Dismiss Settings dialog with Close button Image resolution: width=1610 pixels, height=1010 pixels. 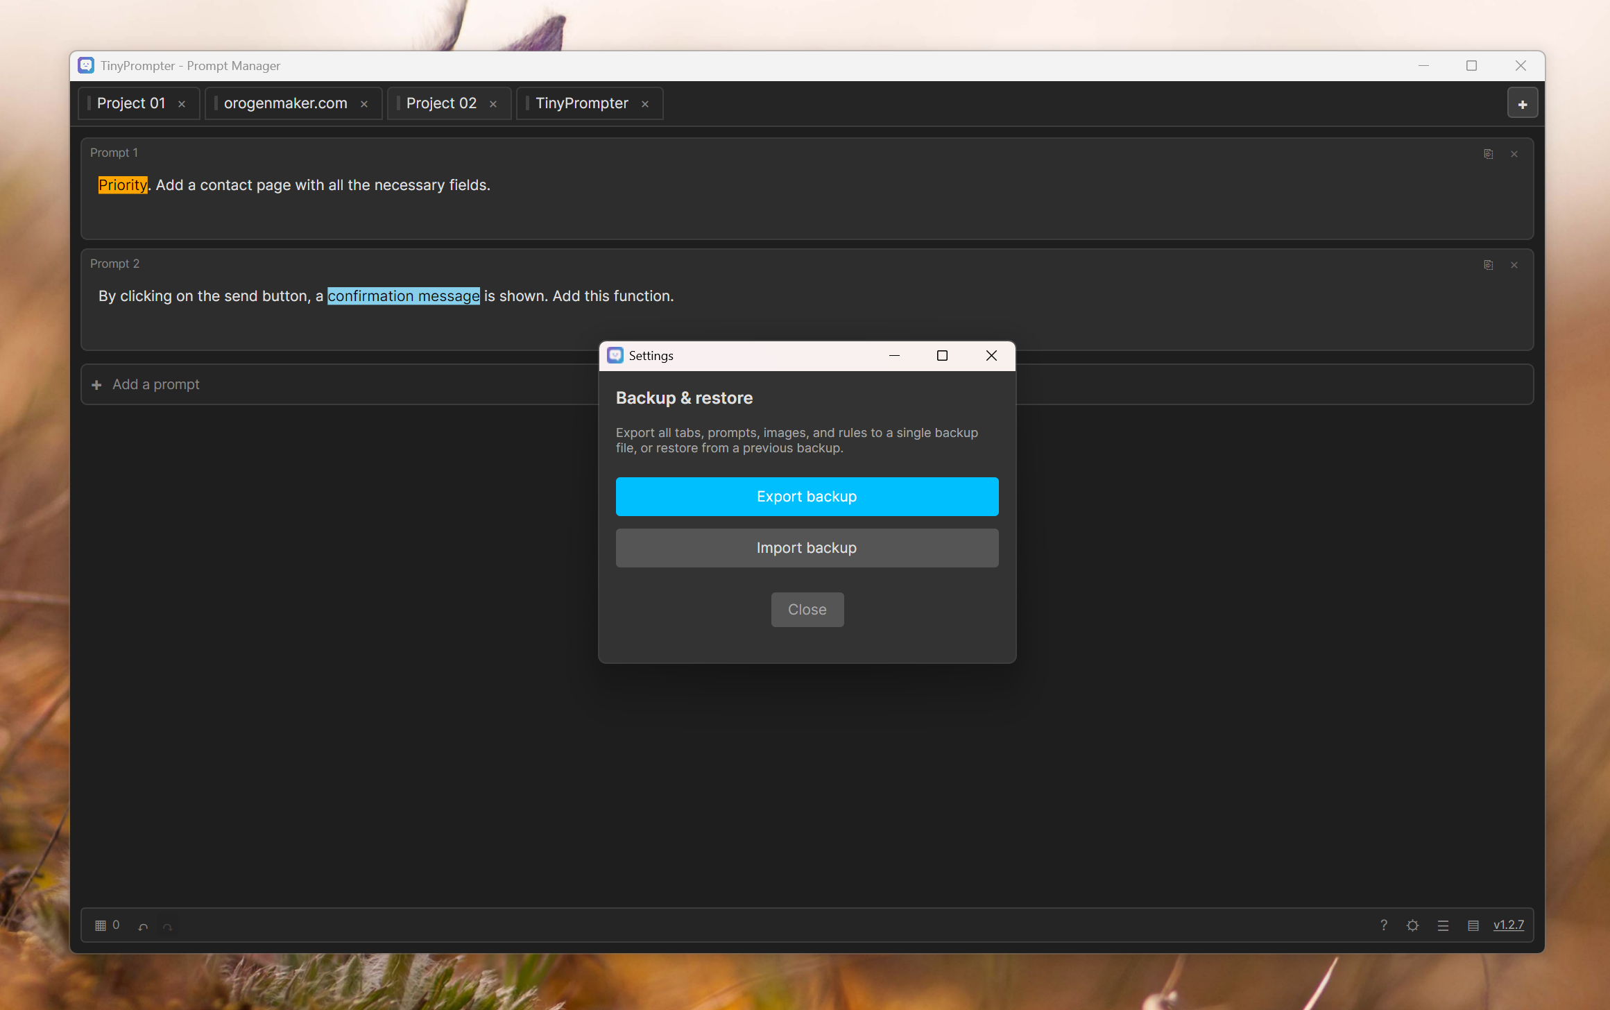click(x=807, y=609)
